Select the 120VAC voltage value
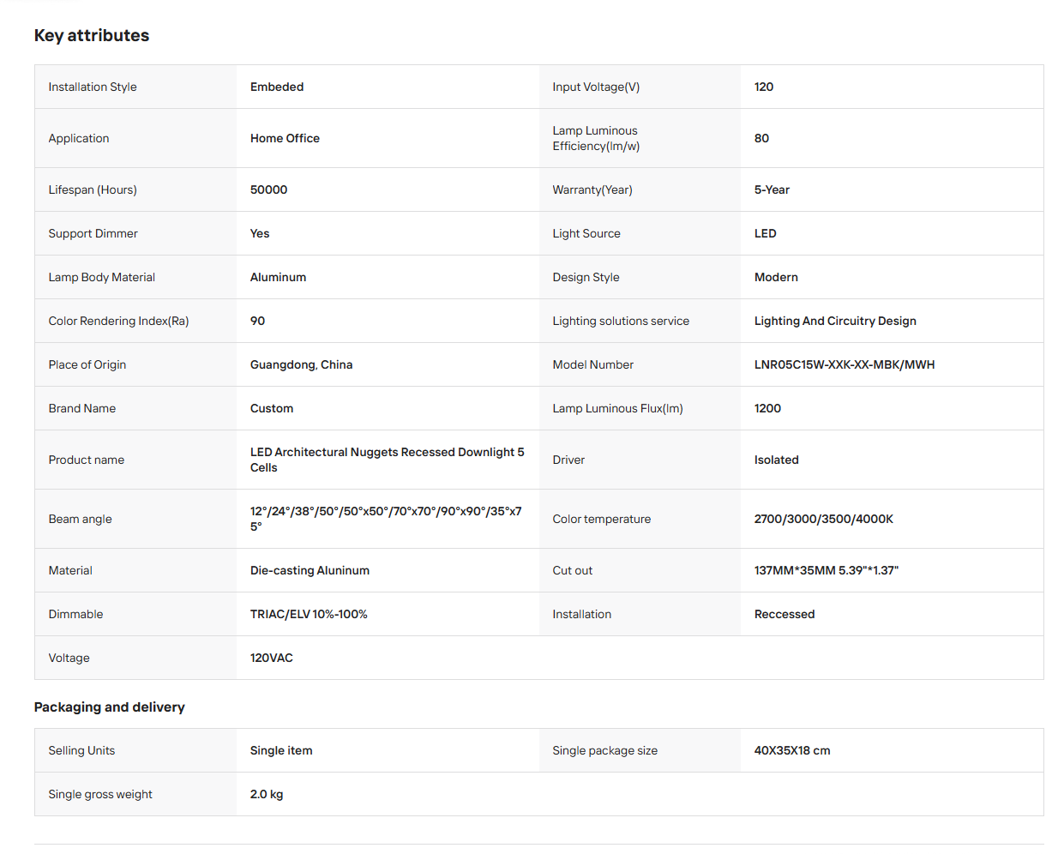 point(272,658)
